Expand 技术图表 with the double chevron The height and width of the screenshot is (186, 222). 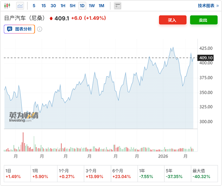(217, 6)
